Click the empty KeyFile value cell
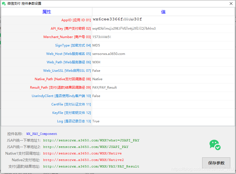236x174 pixels. coord(163,113)
